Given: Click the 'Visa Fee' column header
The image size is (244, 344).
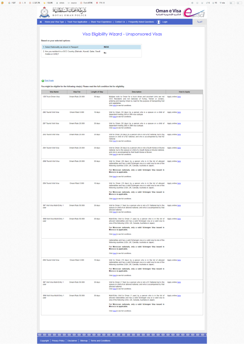Looking at the screenshot, I should point(77,92).
